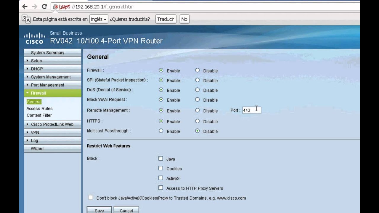Expand the Setup menu
The image size is (379, 213).
(x=52, y=61)
